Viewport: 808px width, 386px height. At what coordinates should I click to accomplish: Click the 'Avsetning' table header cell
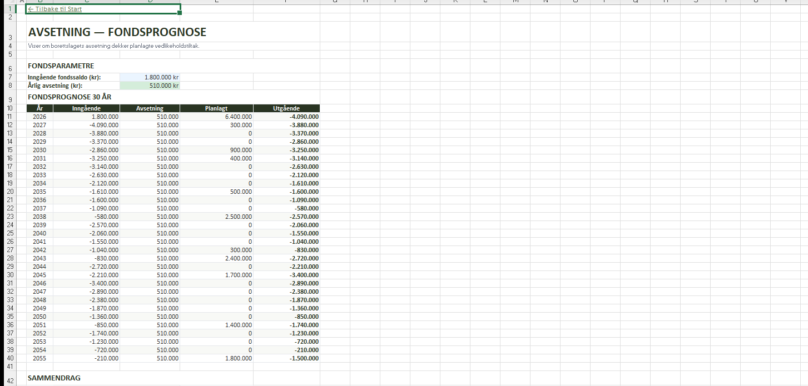[150, 108]
